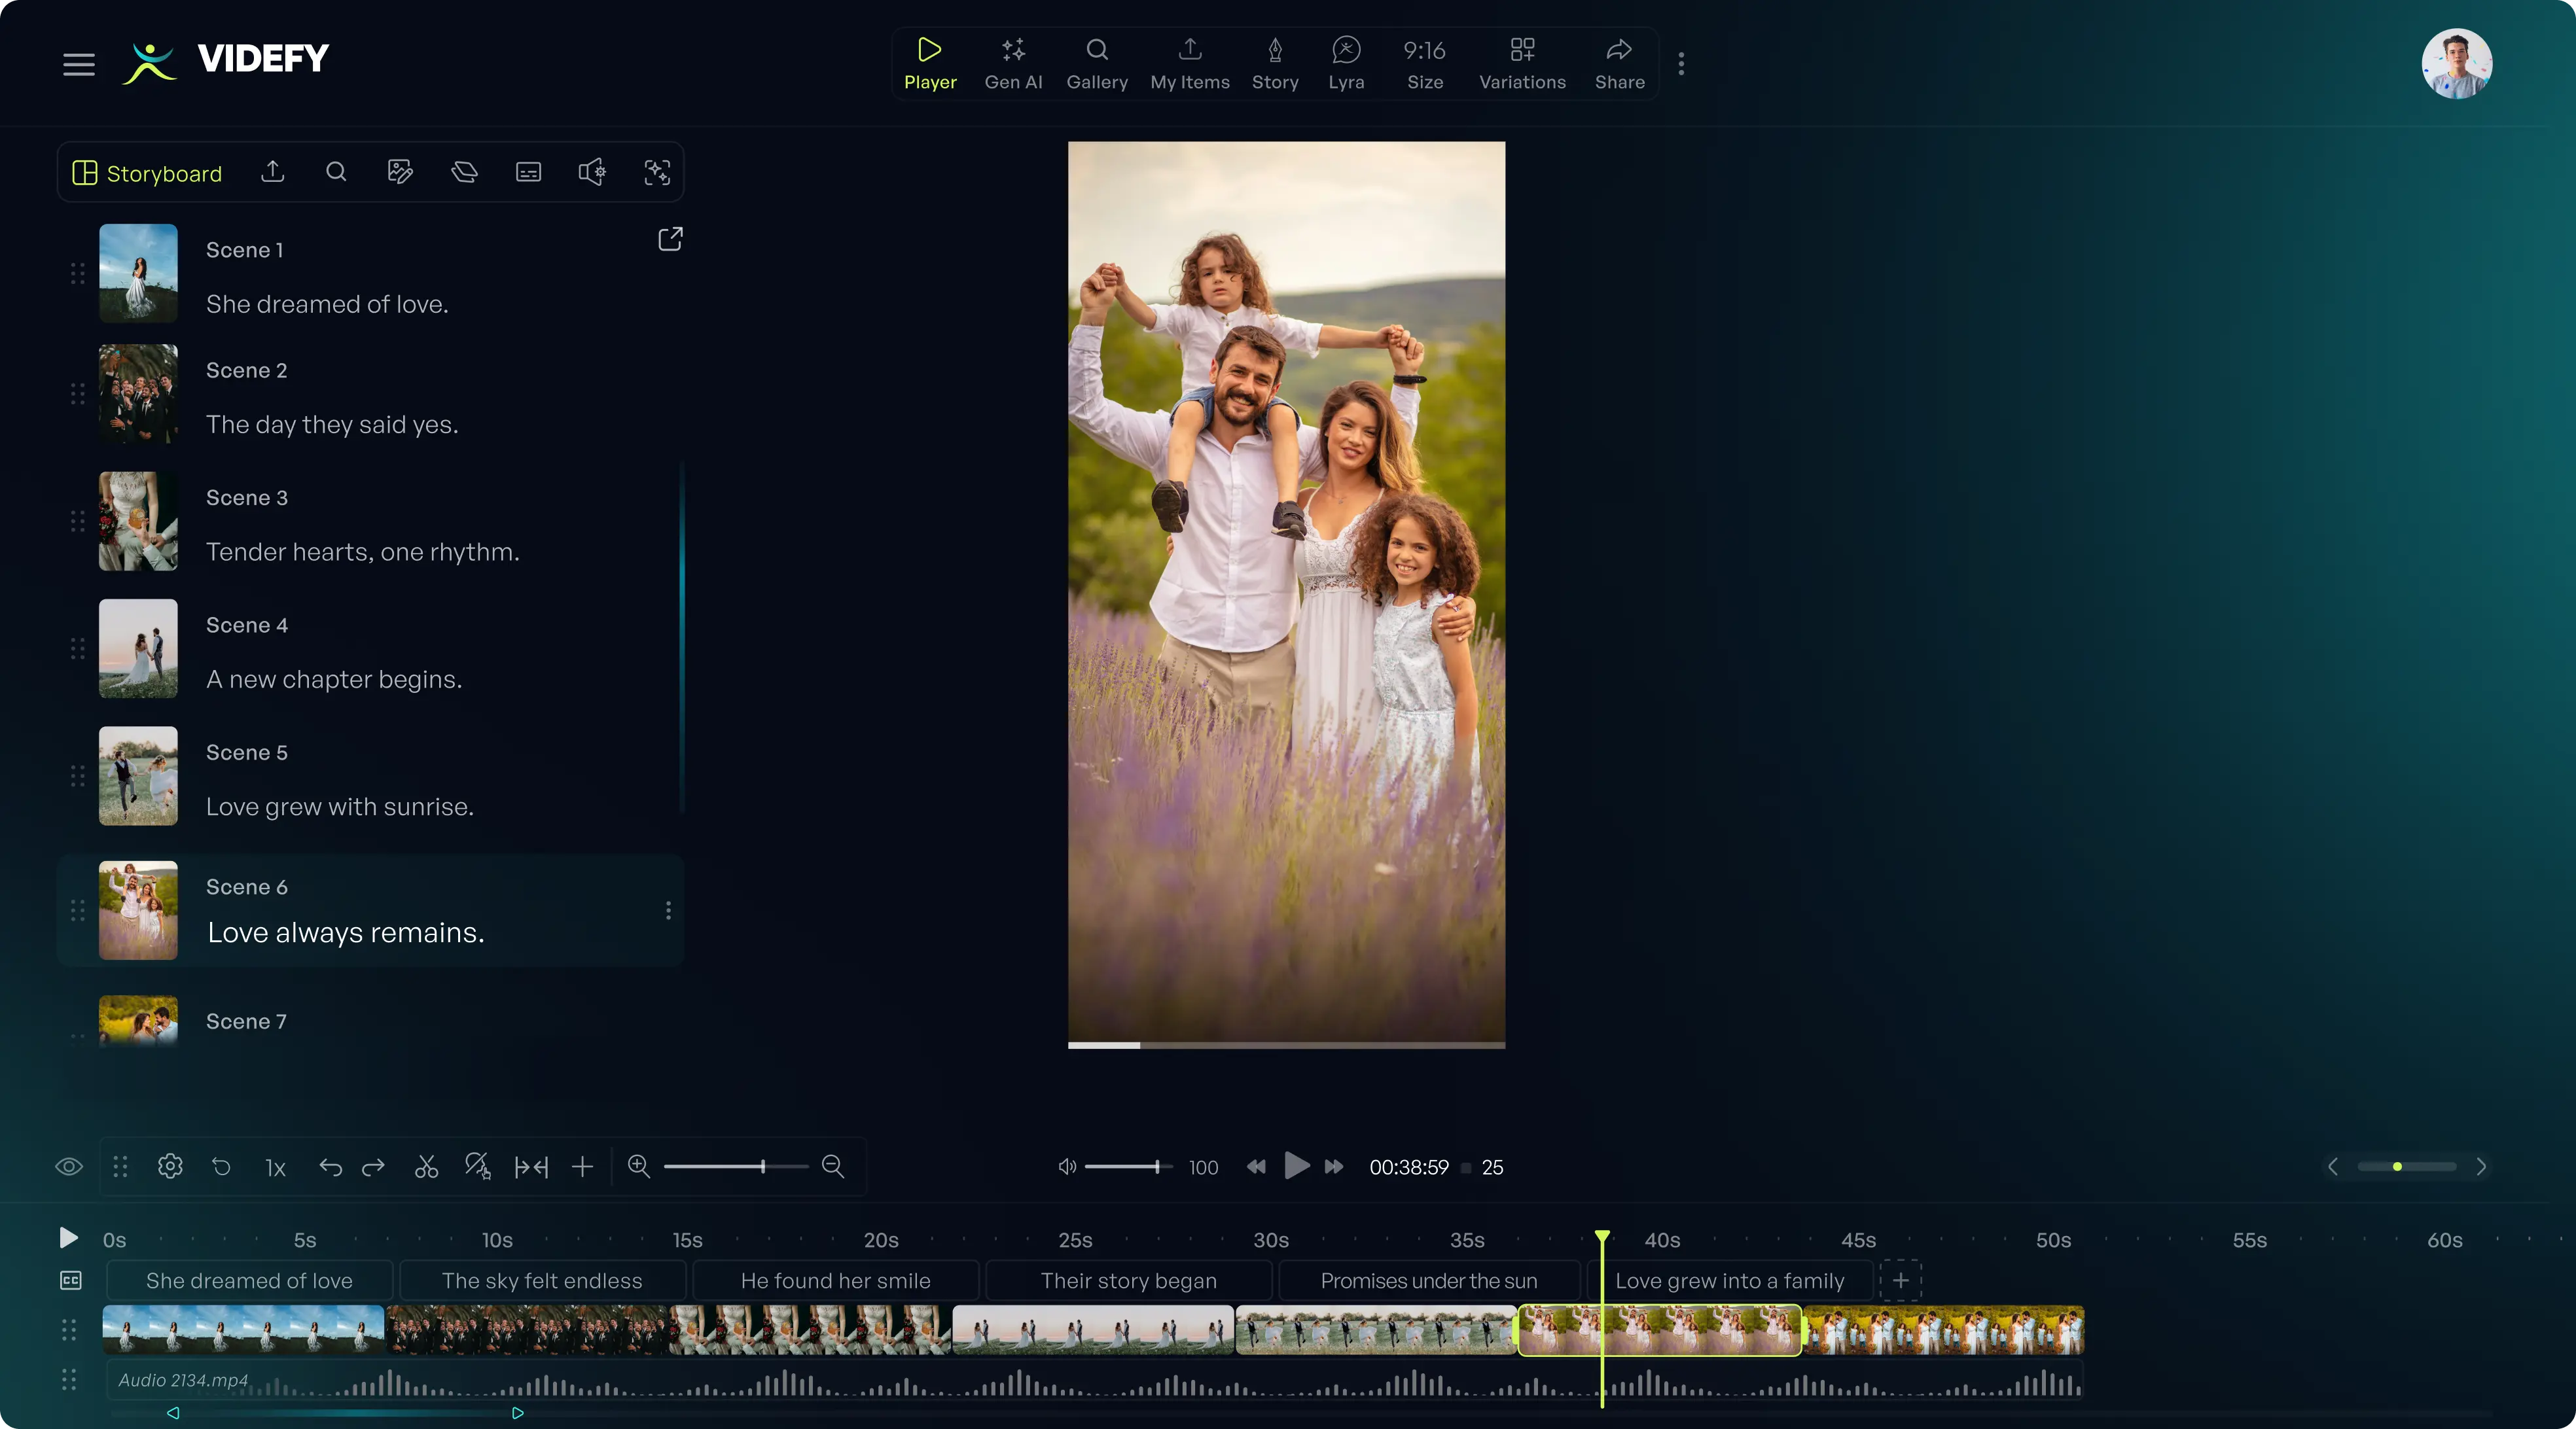Pop out the storyboard panel
This screenshot has width=2576, height=1429.
tap(670, 239)
